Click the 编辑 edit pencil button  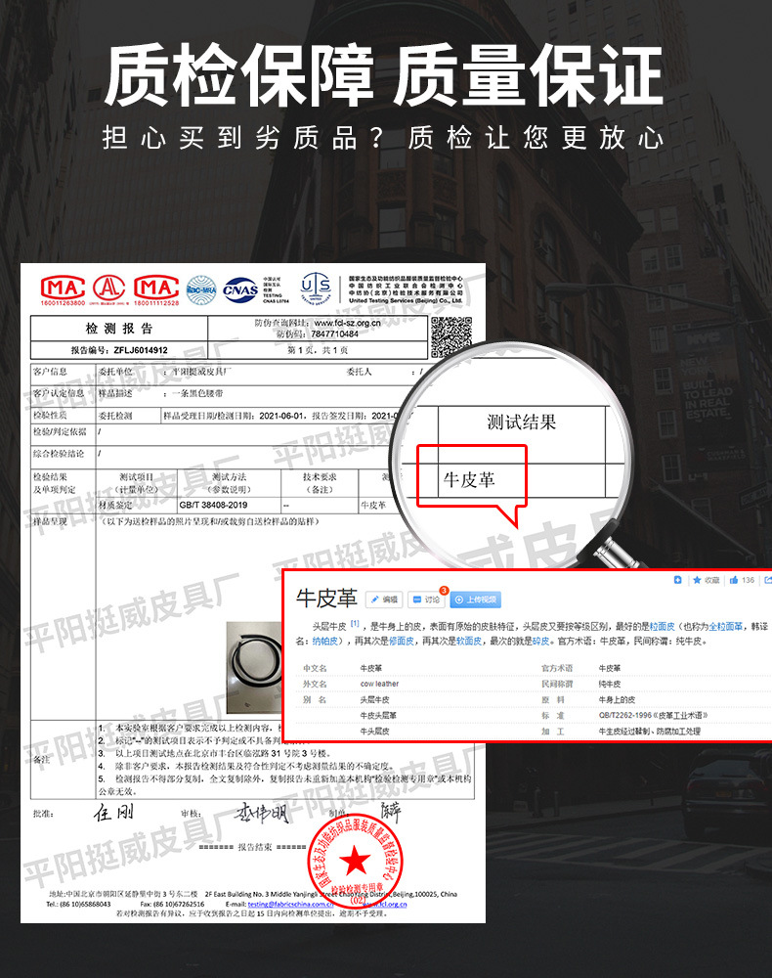point(384,599)
